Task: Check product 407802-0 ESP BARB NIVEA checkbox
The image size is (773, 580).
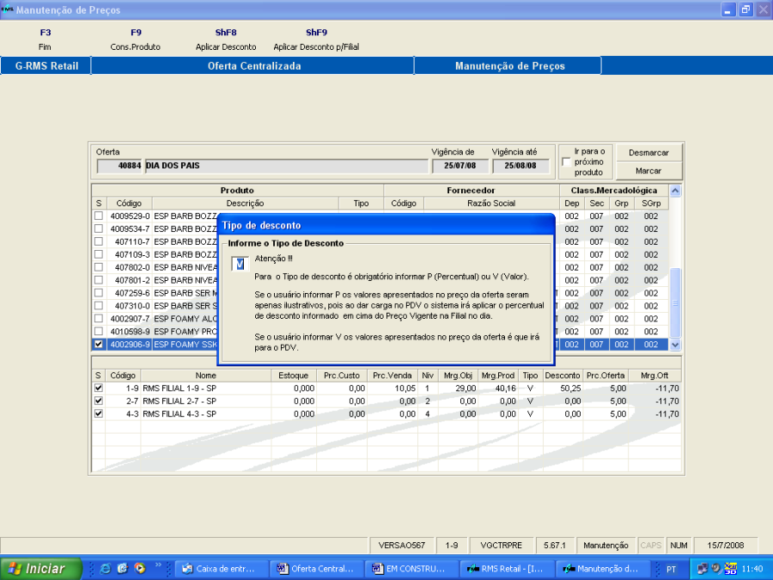Action: [99, 267]
